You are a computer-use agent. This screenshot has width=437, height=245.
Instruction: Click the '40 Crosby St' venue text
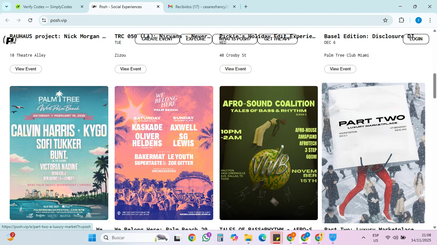(x=233, y=55)
